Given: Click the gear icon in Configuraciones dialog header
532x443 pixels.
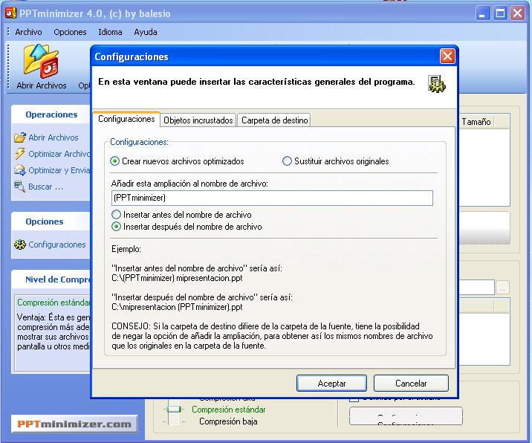Looking at the screenshot, I should click(436, 84).
